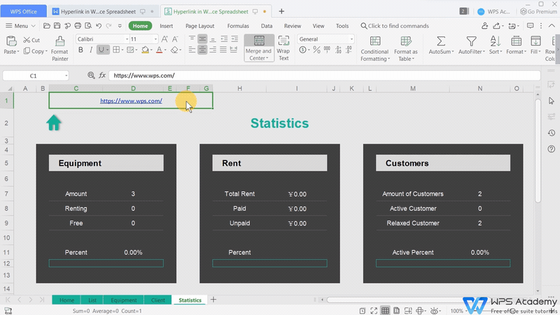This screenshot has height=315, width=560.
Task: Click the percent style icon
Action: coord(316,50)
